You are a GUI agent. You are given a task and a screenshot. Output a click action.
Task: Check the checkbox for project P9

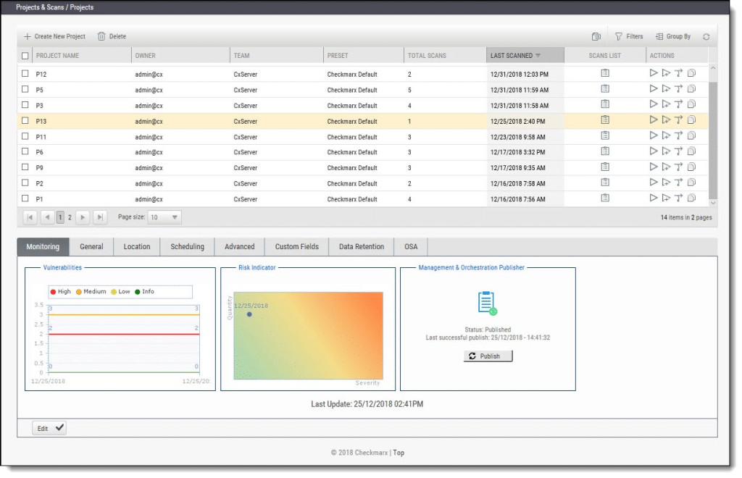coord(25,167)
